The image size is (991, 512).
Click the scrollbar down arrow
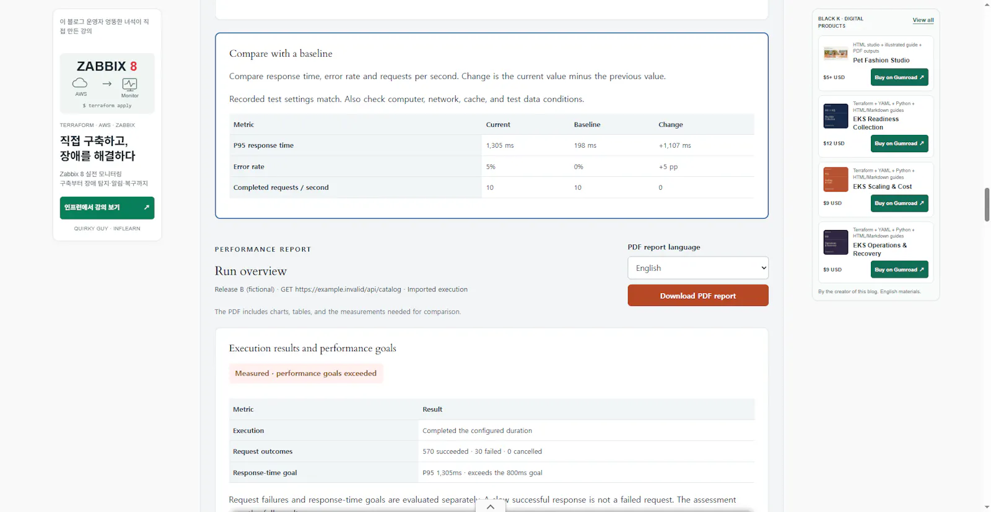[x=987, y=508]
